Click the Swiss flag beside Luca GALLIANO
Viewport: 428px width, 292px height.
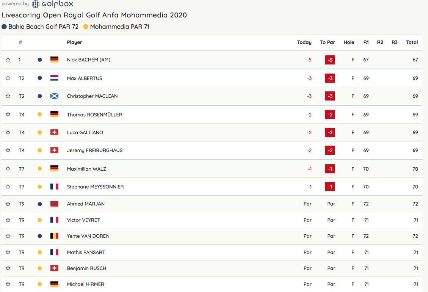tap(54, 132)
